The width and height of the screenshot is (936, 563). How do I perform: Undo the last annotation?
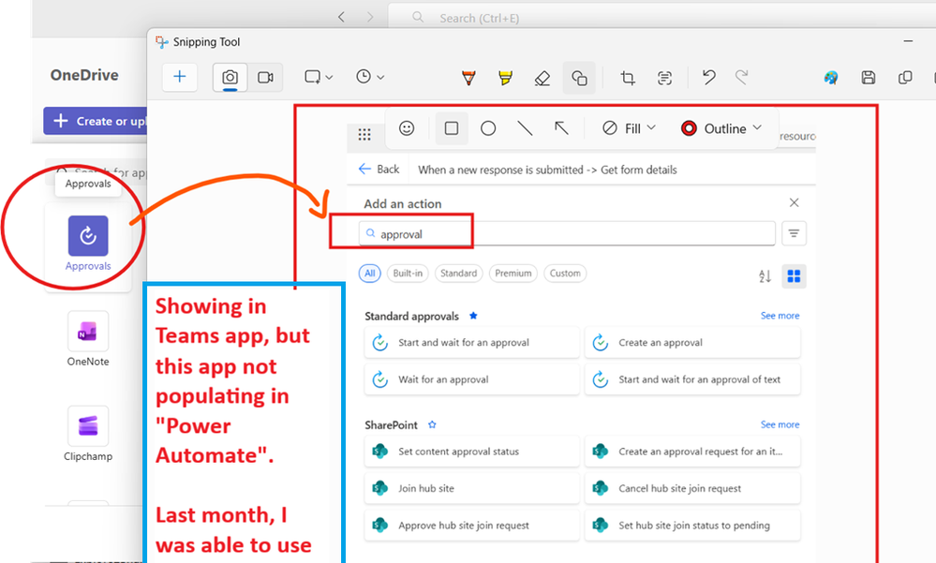[708, 77]
